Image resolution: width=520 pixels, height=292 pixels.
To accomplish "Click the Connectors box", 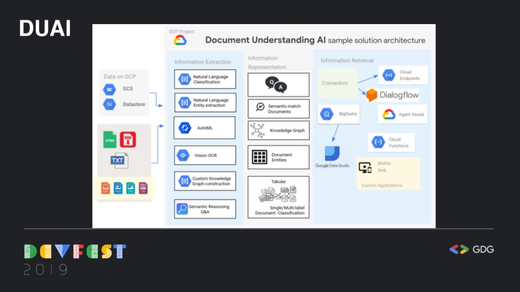I will point(337,83).
